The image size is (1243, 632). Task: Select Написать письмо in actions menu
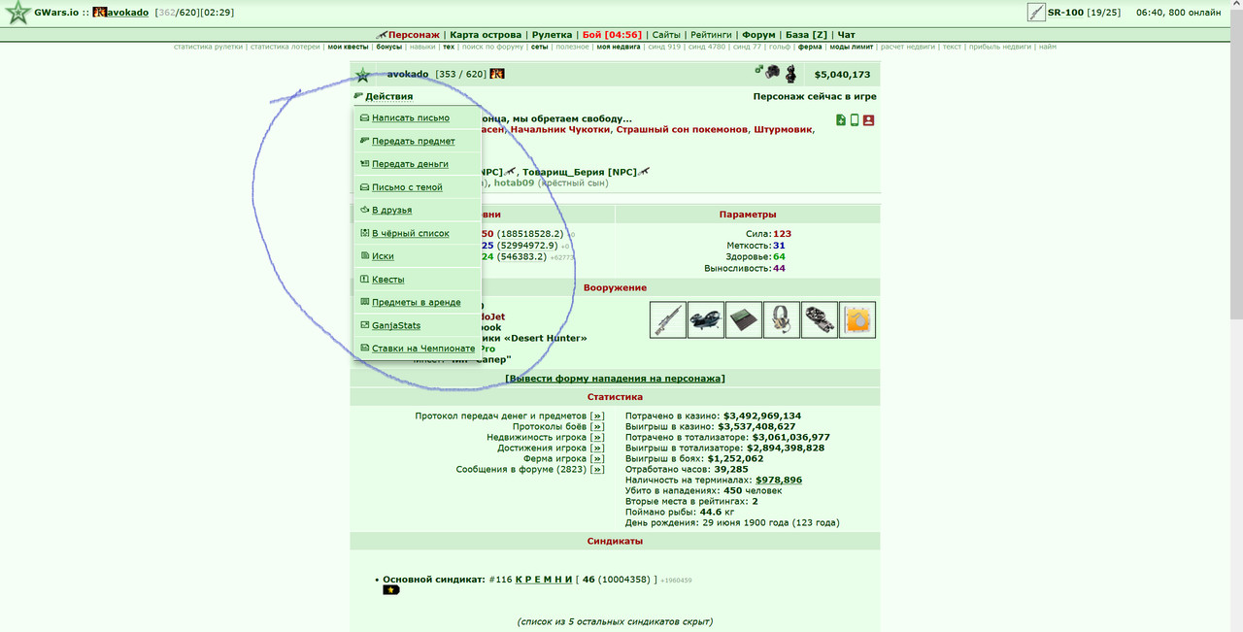411,118
